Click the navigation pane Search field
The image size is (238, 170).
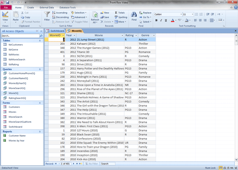(20, 36)
